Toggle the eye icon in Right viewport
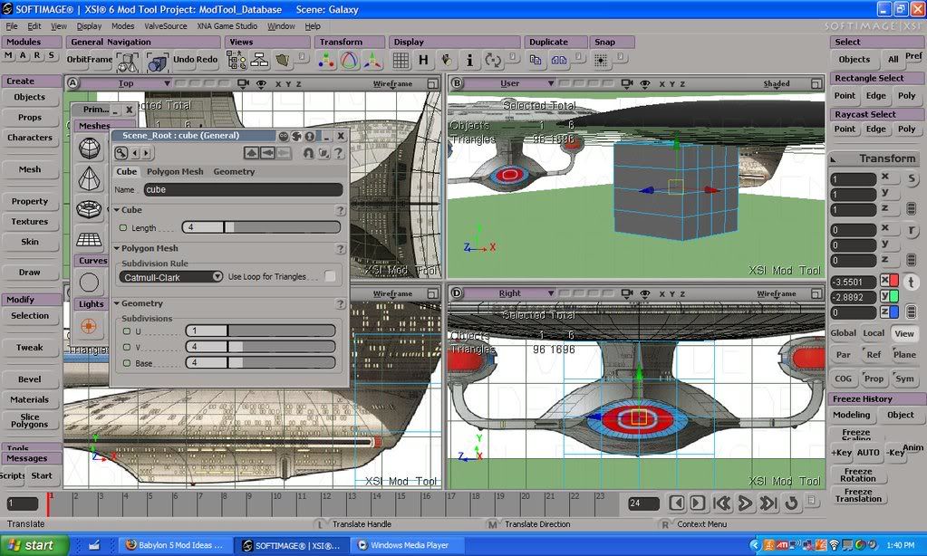This screenshot has width=927, height=556. point(645,293)
